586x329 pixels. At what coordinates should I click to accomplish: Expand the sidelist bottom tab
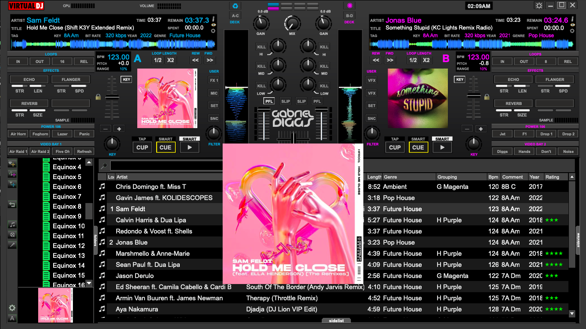336,320
